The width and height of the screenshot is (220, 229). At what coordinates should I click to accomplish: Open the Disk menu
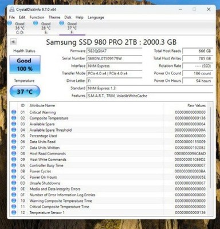[x=68, y=17]
